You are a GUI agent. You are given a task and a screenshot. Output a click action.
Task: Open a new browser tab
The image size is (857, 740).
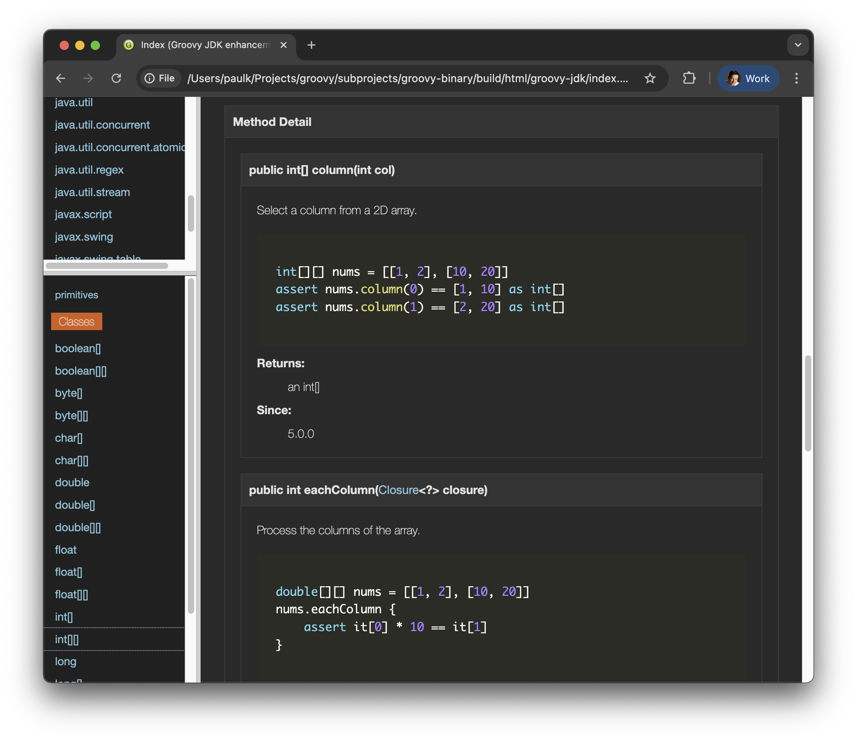(311, 45)
